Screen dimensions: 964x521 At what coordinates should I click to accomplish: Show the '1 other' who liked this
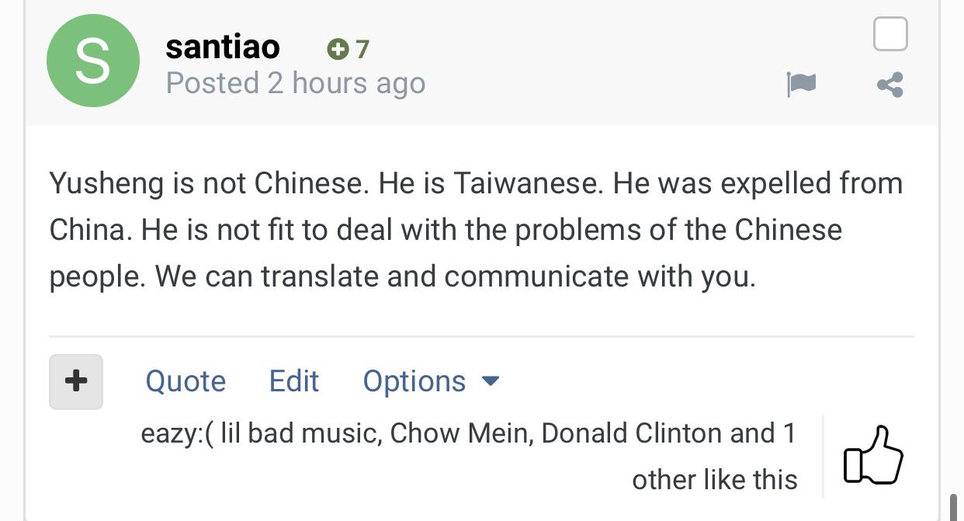714,457
